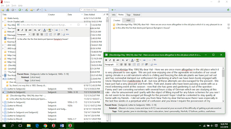Expand the [Letter to Minot] 1820s item
Viewport: 231px width, 129px height.
pyautogui.click(x=3, y=106)
